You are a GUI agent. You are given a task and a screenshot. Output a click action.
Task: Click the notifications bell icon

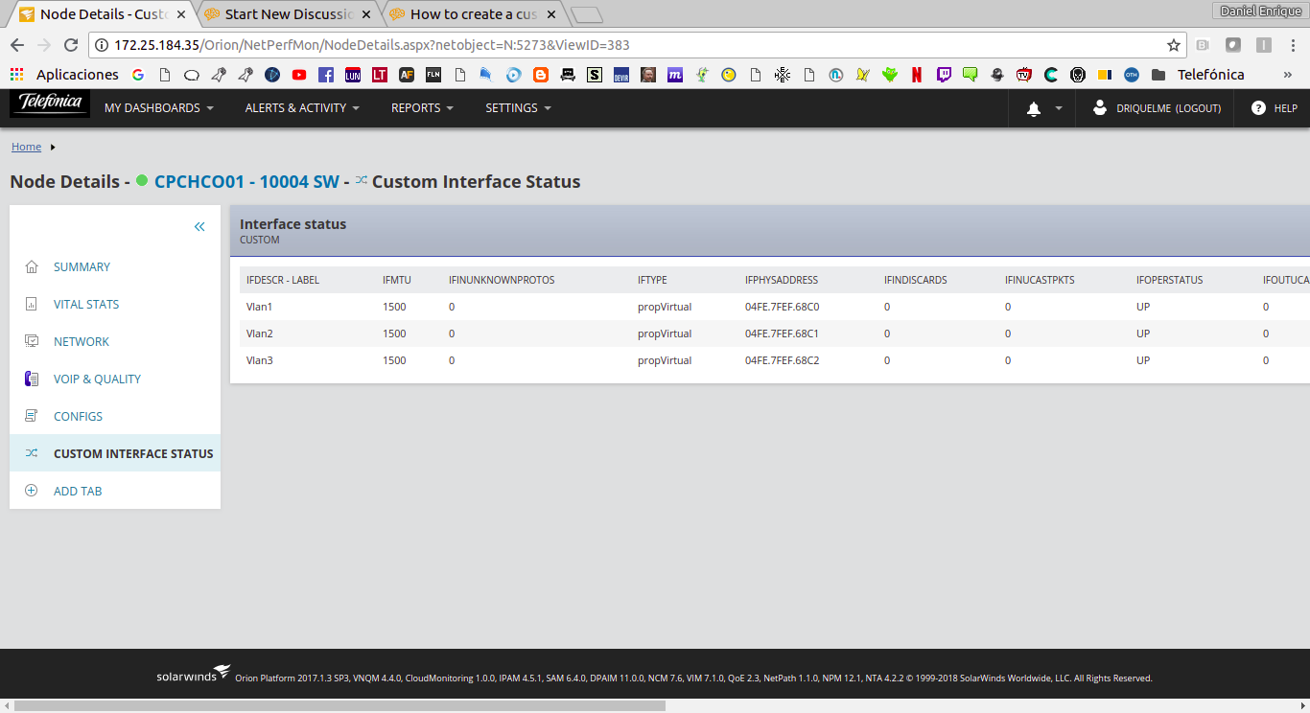click(1034, 109)
